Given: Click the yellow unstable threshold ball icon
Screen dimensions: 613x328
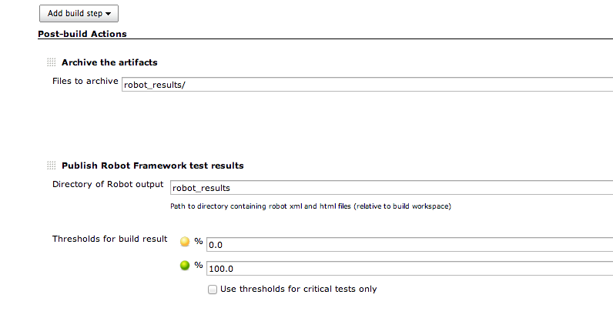Looking at the screenshot, I should 185,242.
